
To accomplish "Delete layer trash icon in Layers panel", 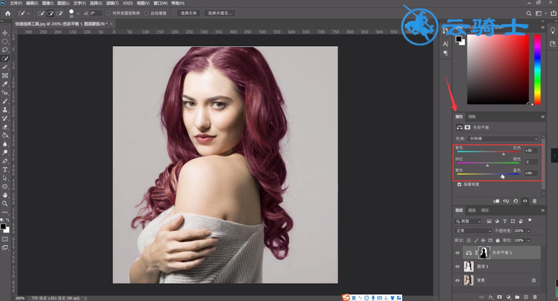I will (535, 297).
